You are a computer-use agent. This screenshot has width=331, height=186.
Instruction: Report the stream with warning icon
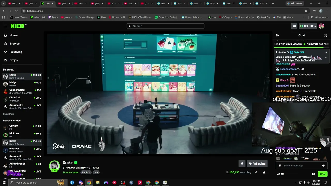tap(264, 172)
